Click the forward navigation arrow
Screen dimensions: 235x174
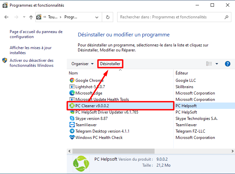coord(16,17)
